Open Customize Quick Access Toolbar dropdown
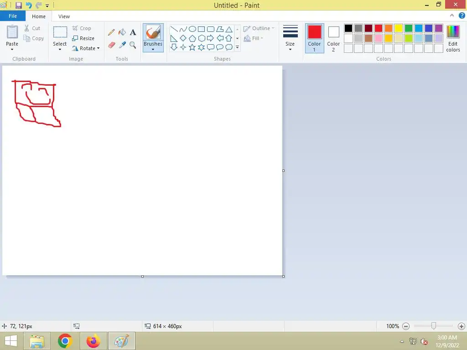The width and height of the screenshot is (467, 350). [x=47, y=5]
